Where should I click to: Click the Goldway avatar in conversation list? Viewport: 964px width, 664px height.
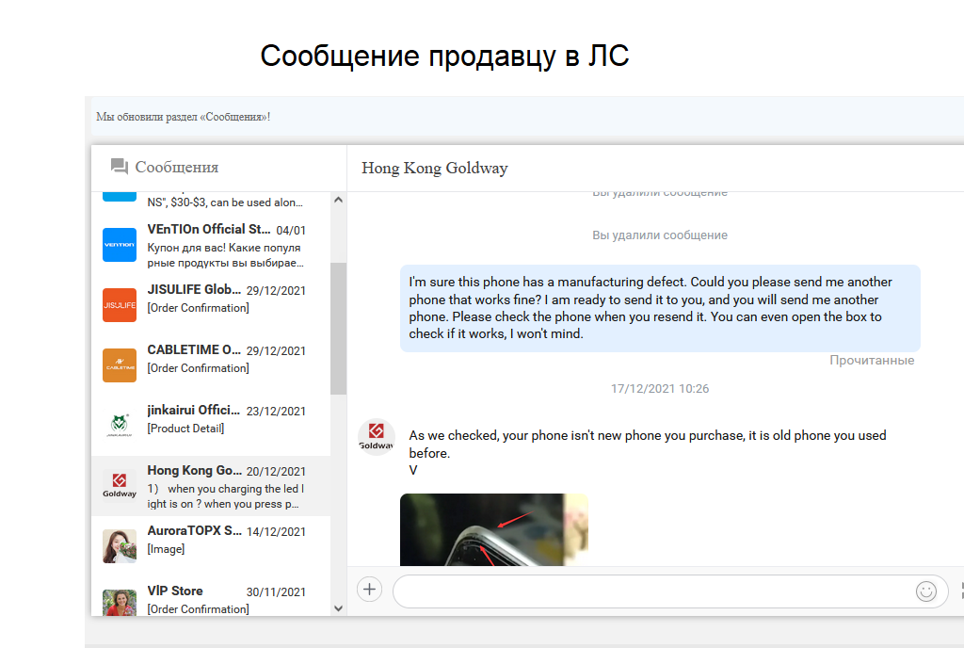tap(120, 486)
